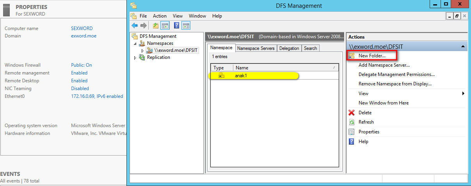
Task: Select the Namespace tab
Action: [x=221, y=48]
